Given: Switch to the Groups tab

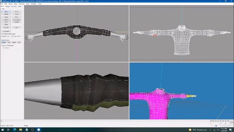Looking at the screenshot, I should tap(8, 7).
